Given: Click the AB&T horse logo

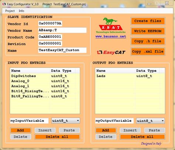Looking at the screenshot, I should pos(111,25).
